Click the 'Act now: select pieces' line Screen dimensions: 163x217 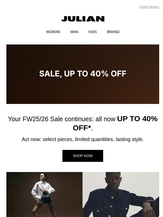(x=83, y=139)
